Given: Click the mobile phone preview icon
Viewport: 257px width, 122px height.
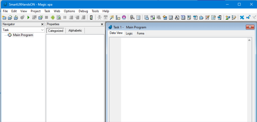Looking at the screenshot, I should (91, 17).
